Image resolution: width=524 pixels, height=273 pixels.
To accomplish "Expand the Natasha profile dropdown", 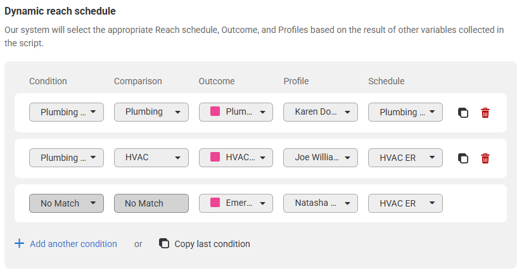I will click(x=320, y=203).
